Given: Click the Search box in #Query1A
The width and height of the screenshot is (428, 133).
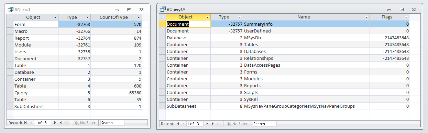Looking at the screenshot, I should click(264, 124).
